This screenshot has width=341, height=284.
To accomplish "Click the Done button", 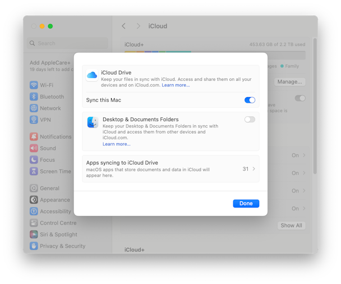I will pyautogui.click(x=246, y=204).
